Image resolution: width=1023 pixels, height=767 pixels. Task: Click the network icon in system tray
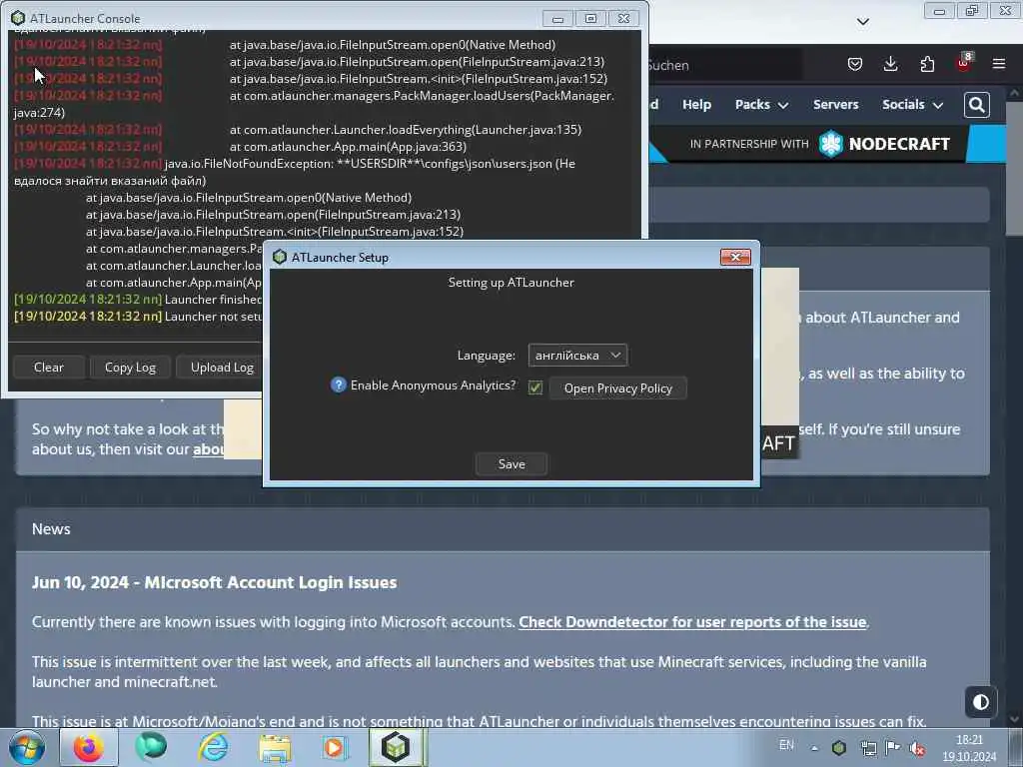pos(868,748)
